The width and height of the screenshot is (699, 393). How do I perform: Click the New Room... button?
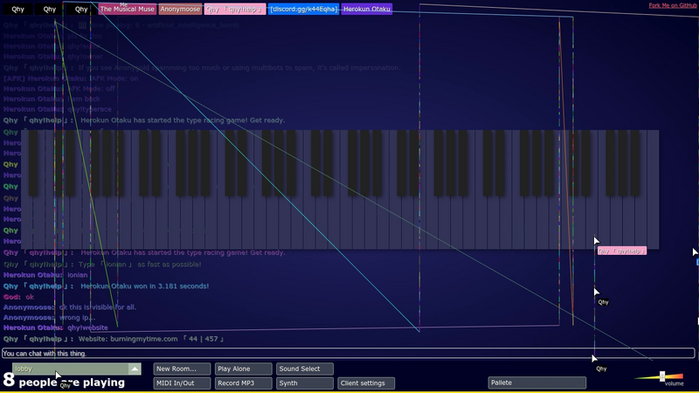182,369
